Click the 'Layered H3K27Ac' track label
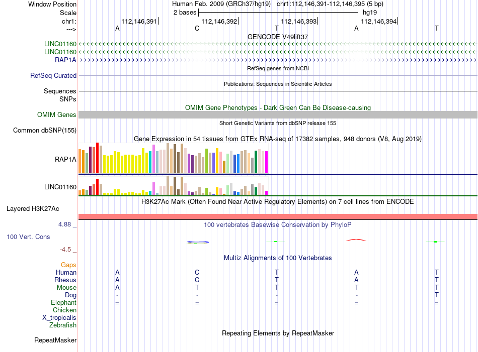The width and height of the screenshot is (478, 352). pos(33,209)
